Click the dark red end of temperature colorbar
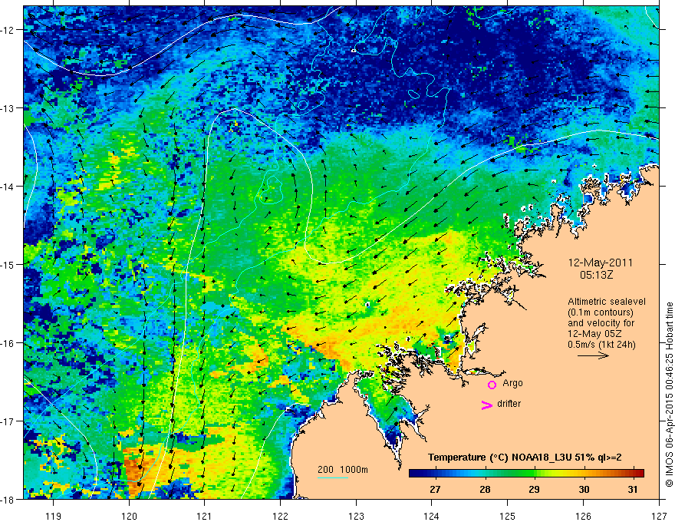The image size is (675, 522). (x=639, y=473)
